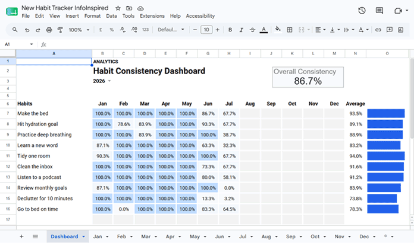Open horizontal align dropdown
Screen dimensions: 414x243
320,30
